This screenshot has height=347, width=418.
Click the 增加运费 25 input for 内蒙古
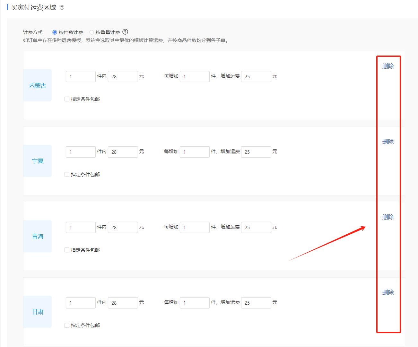point(256,76)
